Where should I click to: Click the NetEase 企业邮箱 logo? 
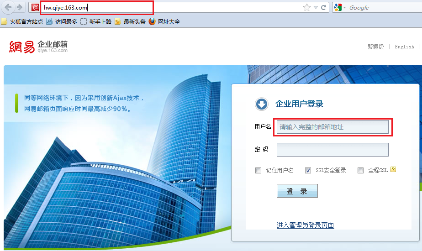(38, 46)
